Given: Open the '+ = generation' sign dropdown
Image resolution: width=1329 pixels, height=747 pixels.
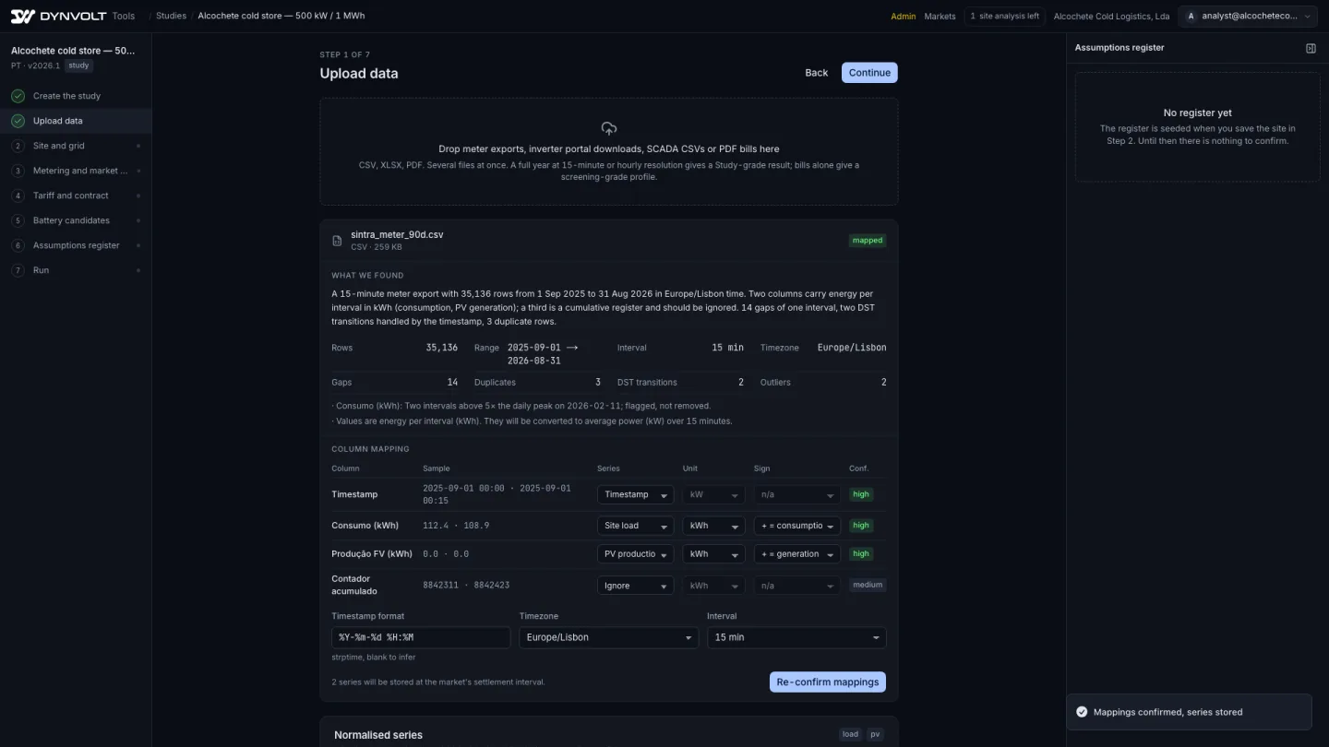Looking at the screenshot, I should 797,554.
